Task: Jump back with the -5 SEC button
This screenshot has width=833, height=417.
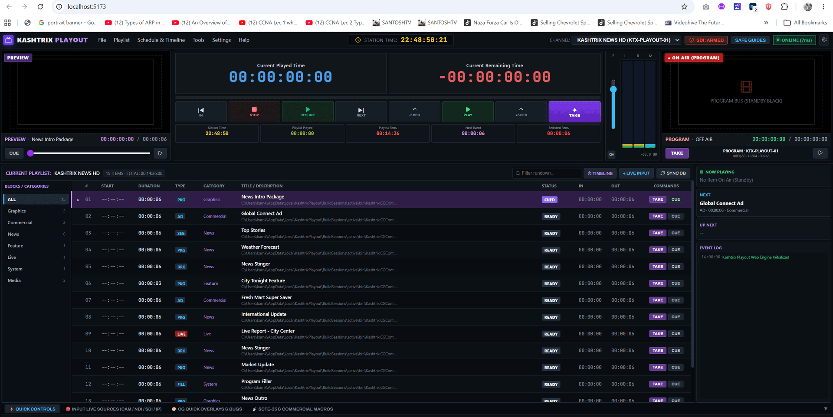Action: click(414, 112)
